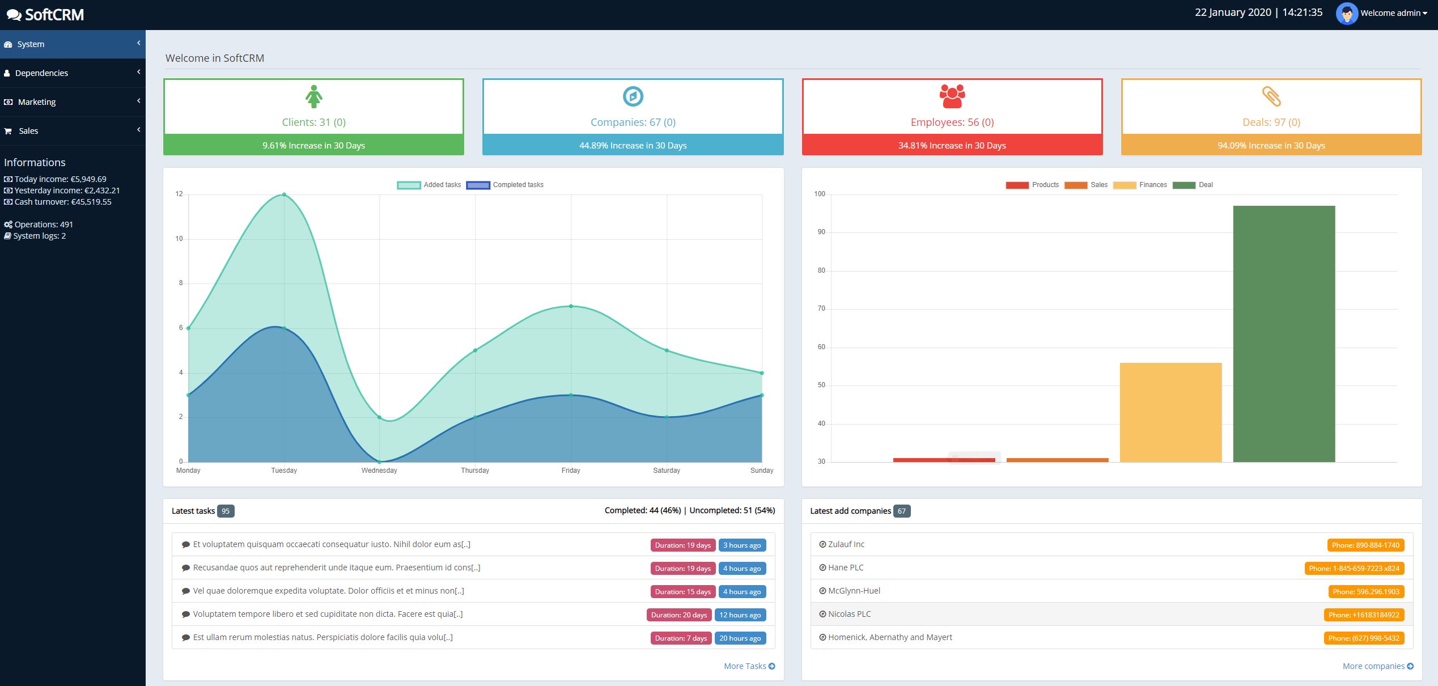Expand the Dependencies sidebar chevron
This screenshot has height=686, width=1438.
(138, 72)
